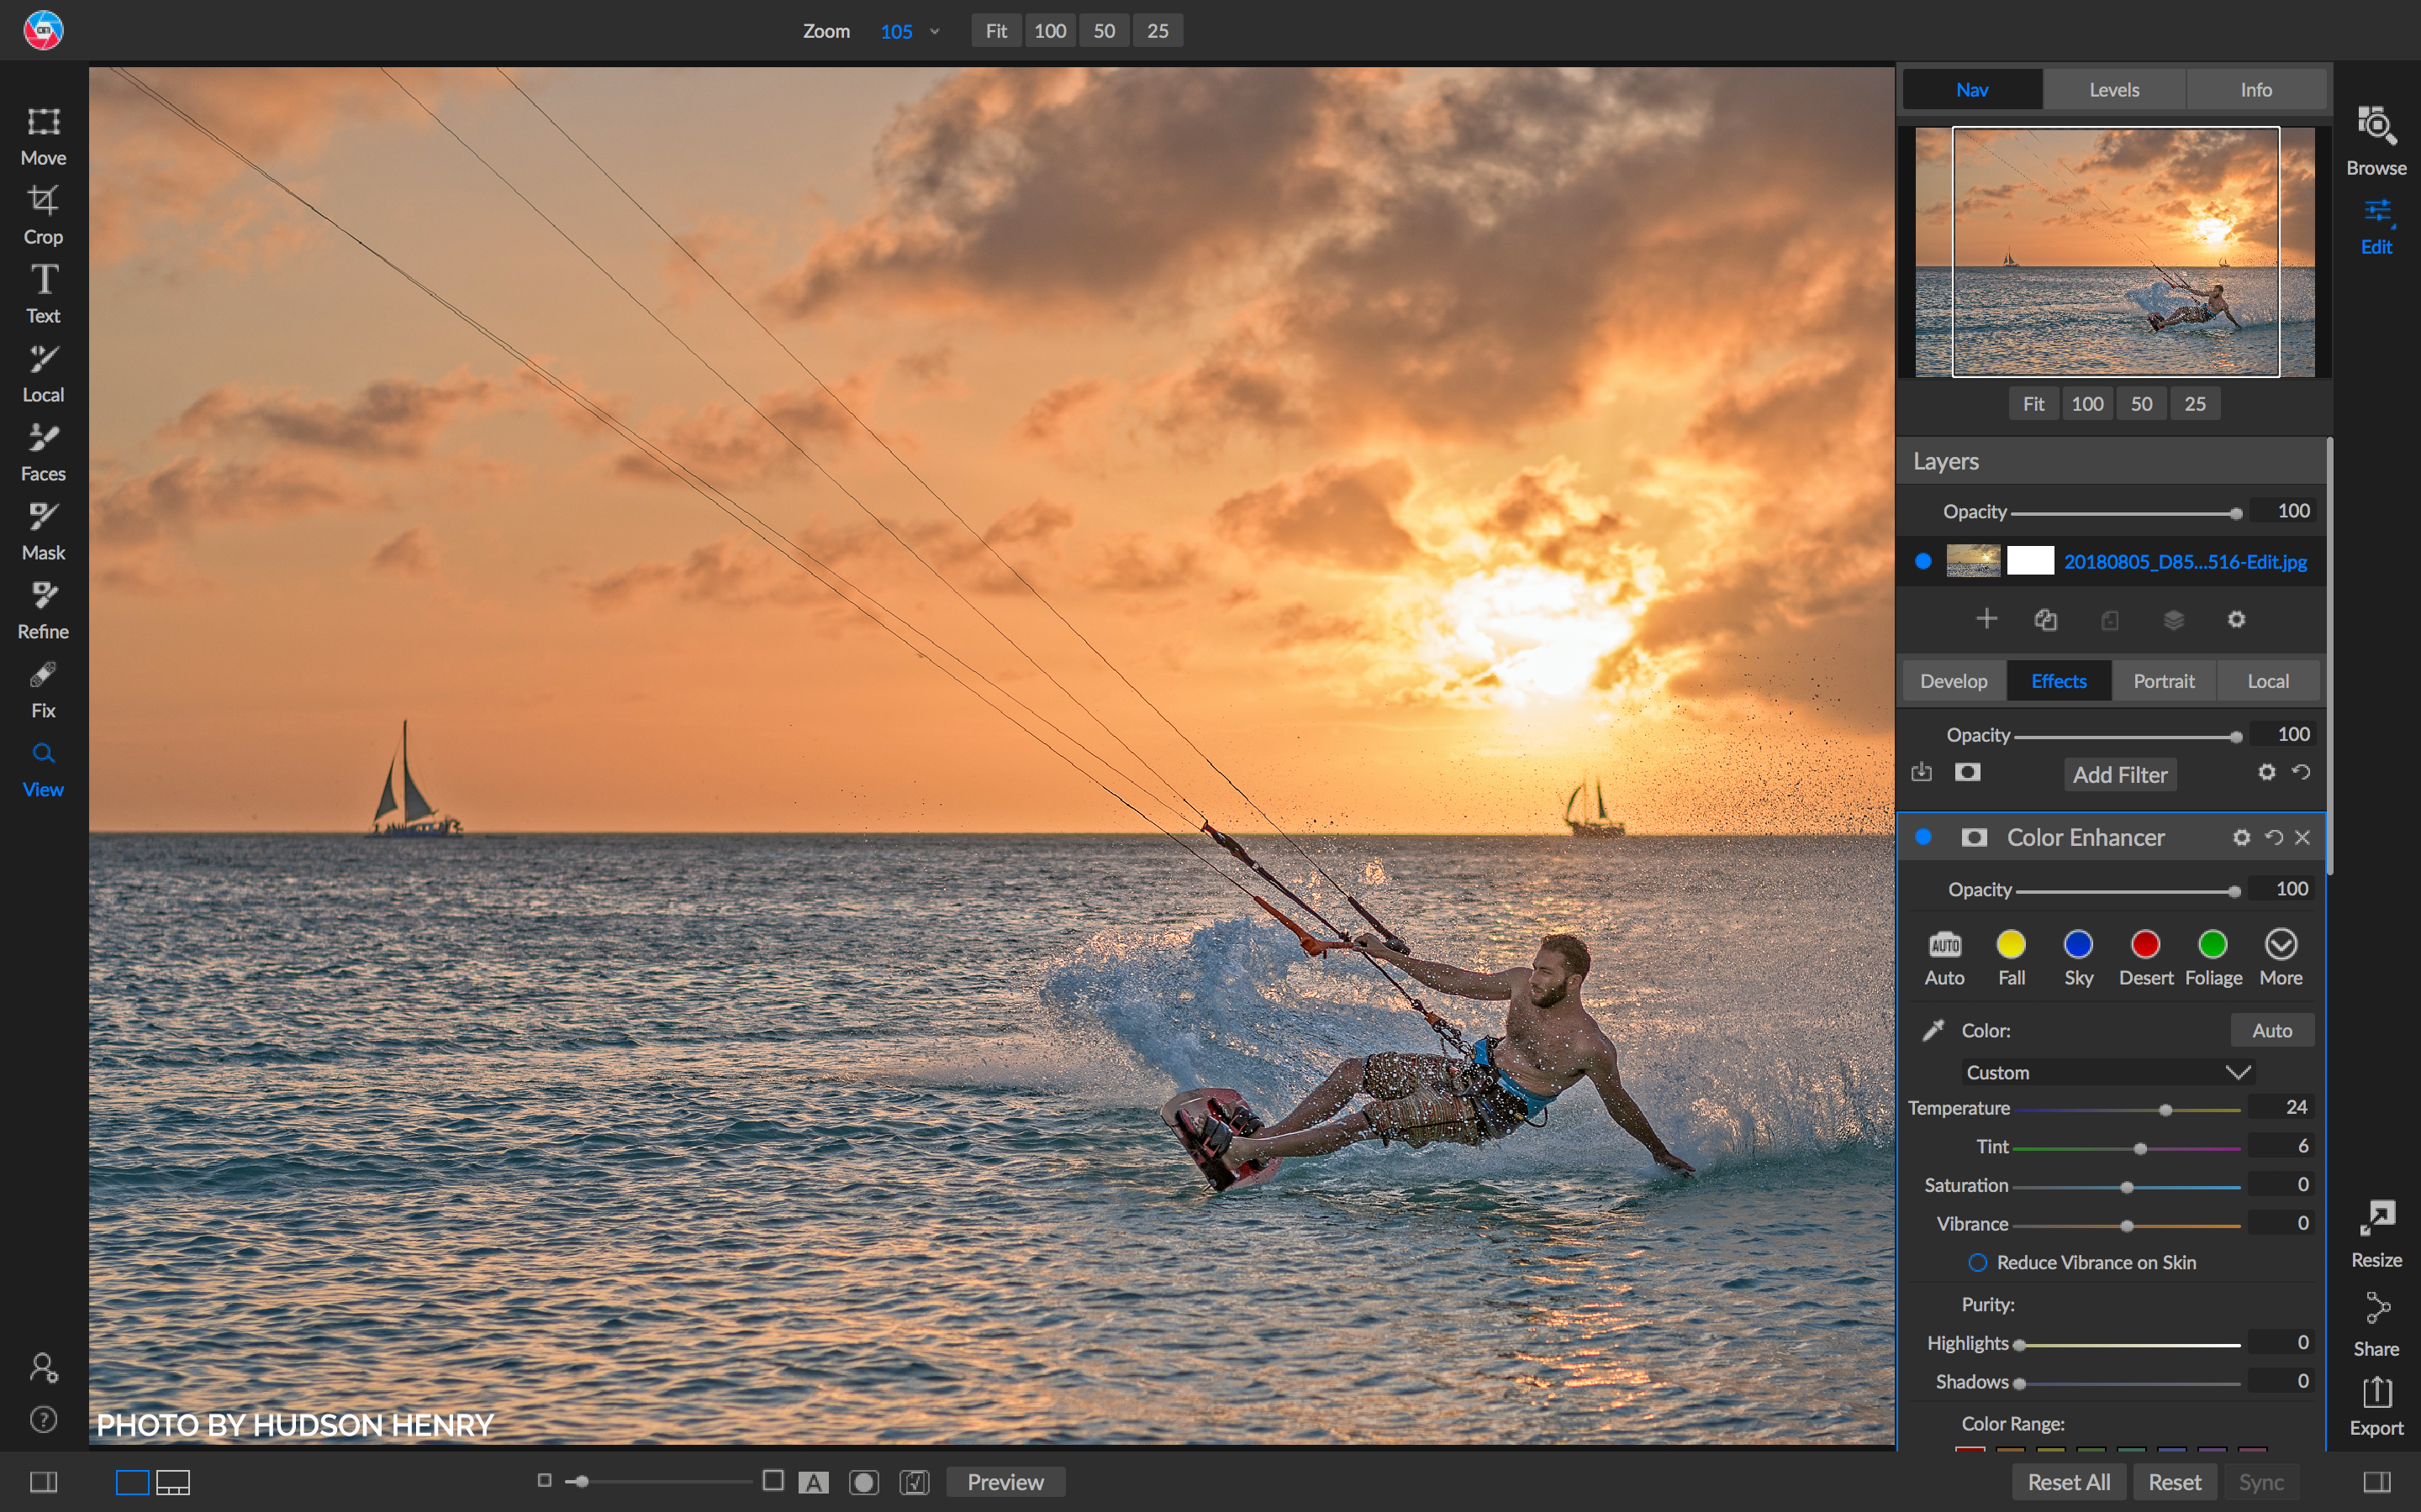2421x1512 pixels.
Task: Click the Reset All button
Action: pyautogui.click(x=2068, y=1482)
